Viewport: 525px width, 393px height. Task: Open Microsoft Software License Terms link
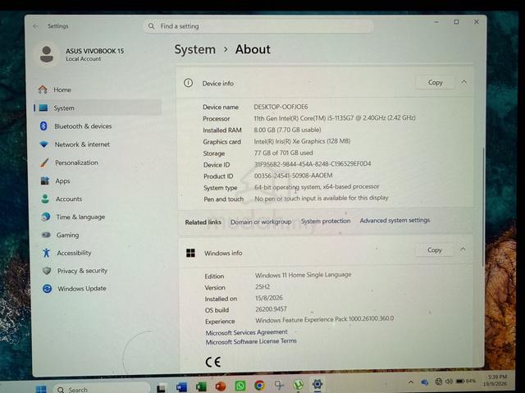[251, 341]
